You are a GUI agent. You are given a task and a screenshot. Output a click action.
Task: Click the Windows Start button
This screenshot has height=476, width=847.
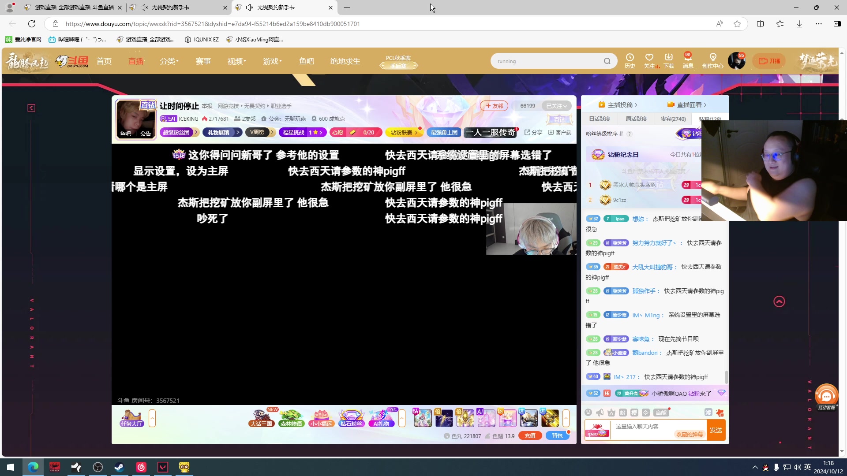(x=11, y=467)
